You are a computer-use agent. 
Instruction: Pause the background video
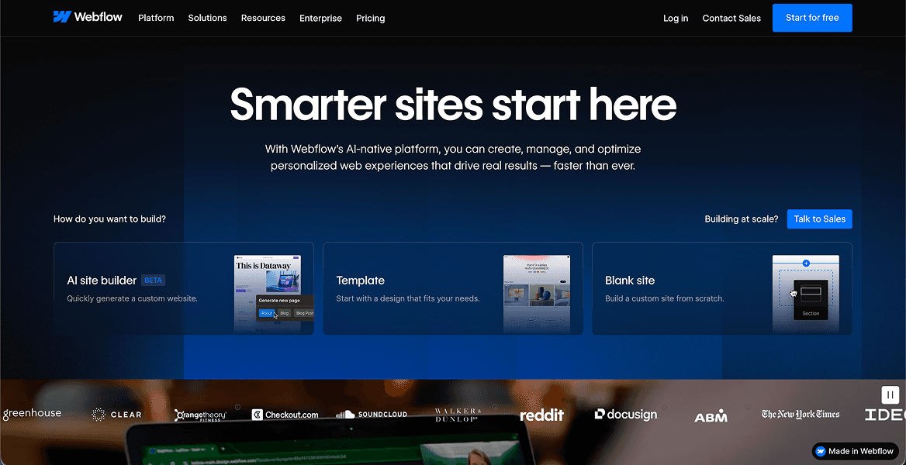click(890, 395)
